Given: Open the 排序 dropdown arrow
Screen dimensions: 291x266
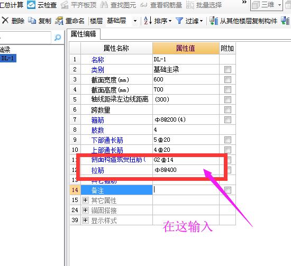Looking at the screenshot, I should tap(170, 21).
